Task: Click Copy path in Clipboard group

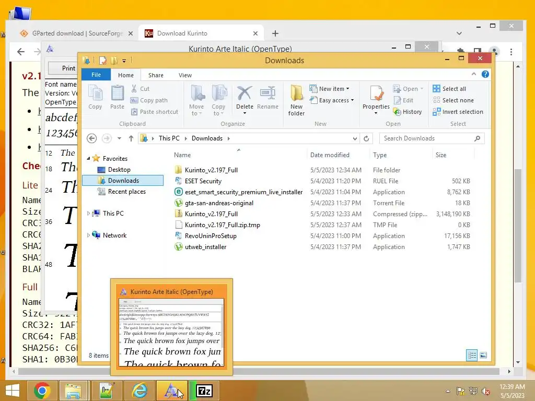Action: [149, 100]
